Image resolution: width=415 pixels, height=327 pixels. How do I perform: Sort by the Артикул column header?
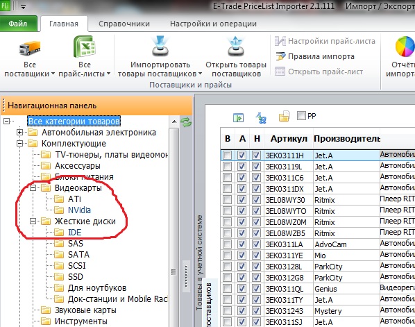click(289, 138)
